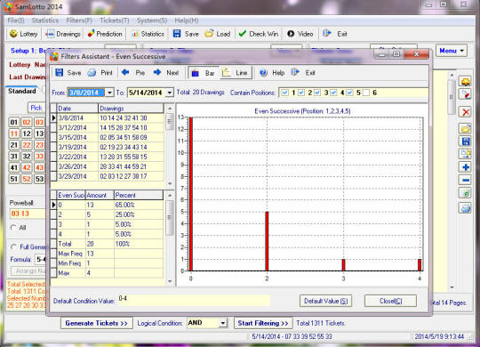This screenshot has width=480, height=347.
Task: Open Lottery in main SamLotto toolbar
Action: [x=23, y=34]
